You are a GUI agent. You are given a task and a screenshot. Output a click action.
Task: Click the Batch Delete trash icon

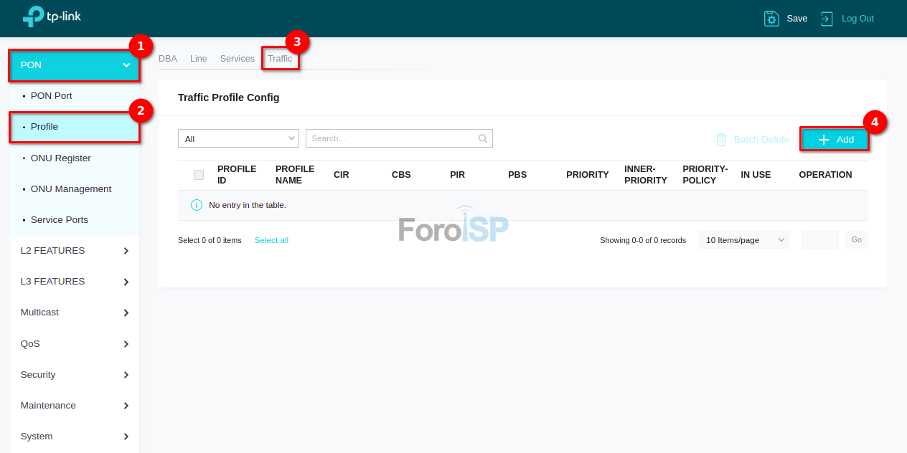(x=721, y=140)
